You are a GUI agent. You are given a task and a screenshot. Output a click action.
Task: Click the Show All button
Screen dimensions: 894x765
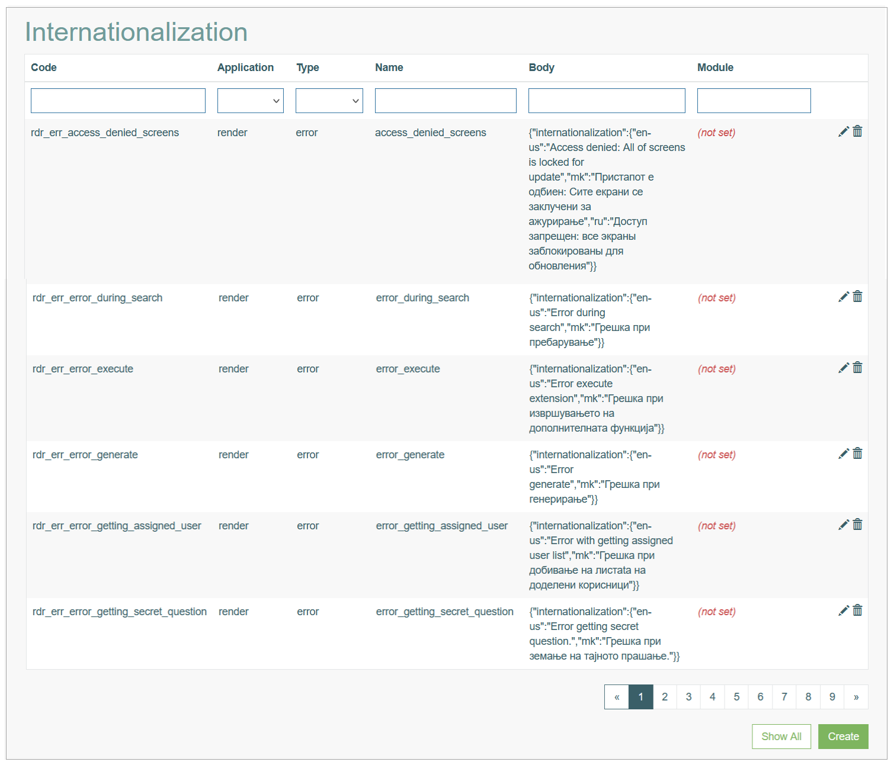point(781,737)
